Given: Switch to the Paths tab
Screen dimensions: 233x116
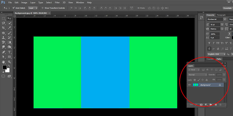Looking at the screenshot, I should coord(219,59).
